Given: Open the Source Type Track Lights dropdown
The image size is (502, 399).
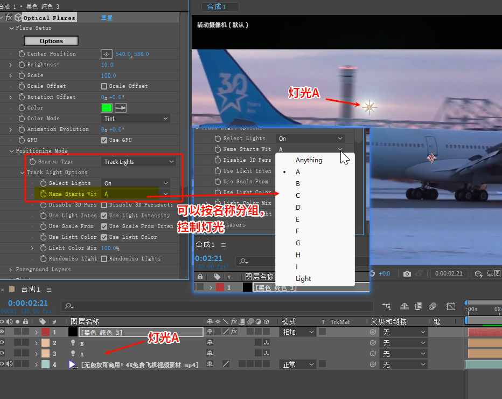Looking at the screenshot, I should (x=138, y=162).
